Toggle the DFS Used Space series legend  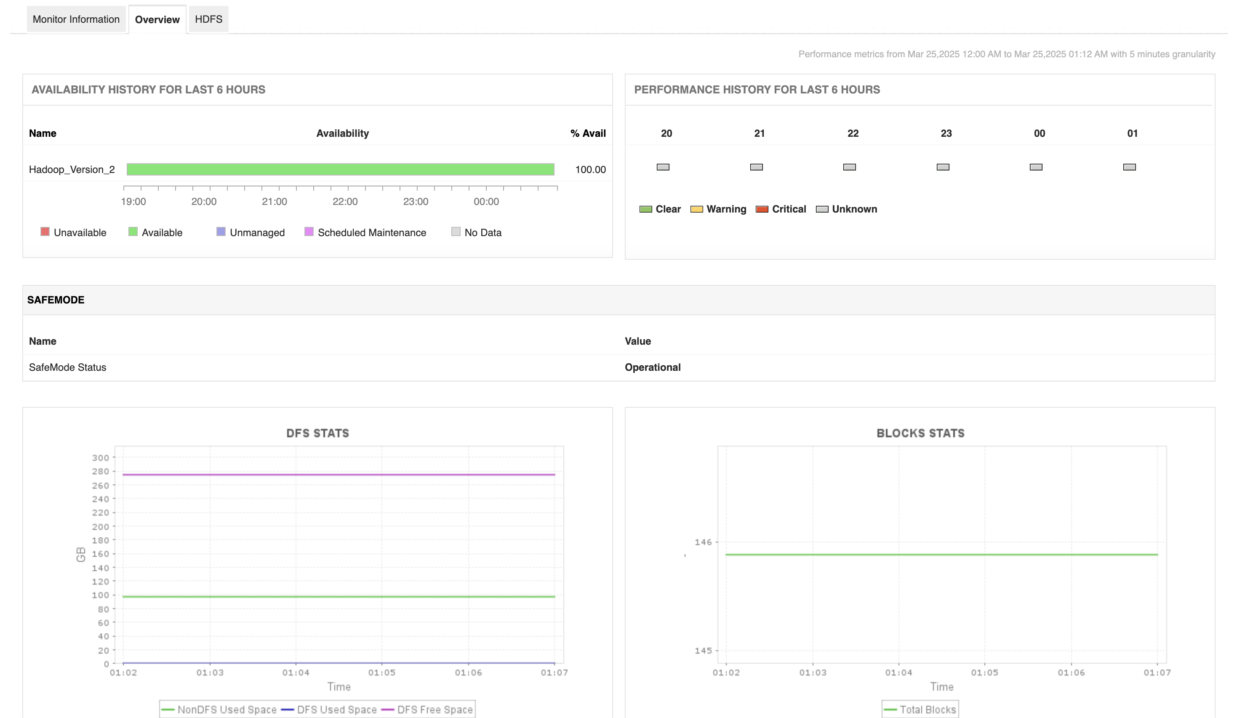point(336,709)
